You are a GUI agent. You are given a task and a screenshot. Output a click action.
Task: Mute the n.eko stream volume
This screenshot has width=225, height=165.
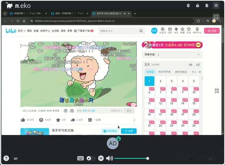(109, 158)
